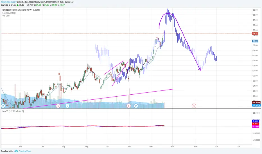
Task: Click the -10.0000 MACD axis label
Action: point(256,133)
